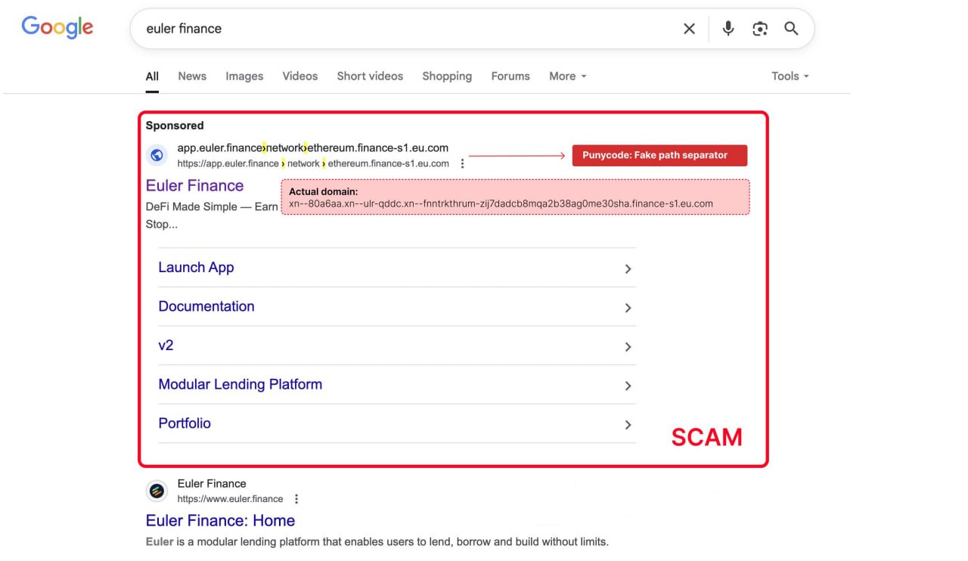Open the Euler Finance: Home result
Viewport: 968px width, 561px height.
point(220,521)
